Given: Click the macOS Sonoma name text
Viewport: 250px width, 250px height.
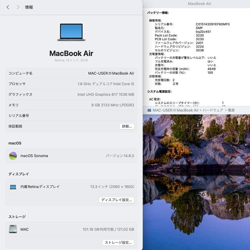Looking at the screenshot, I should point(34,156).
